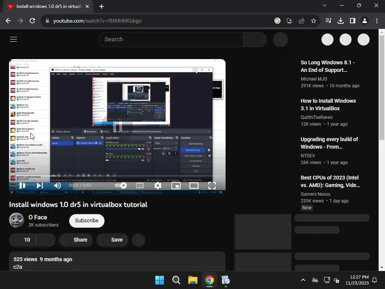Open tab search dropdown arrow

(x=324, y=5)
